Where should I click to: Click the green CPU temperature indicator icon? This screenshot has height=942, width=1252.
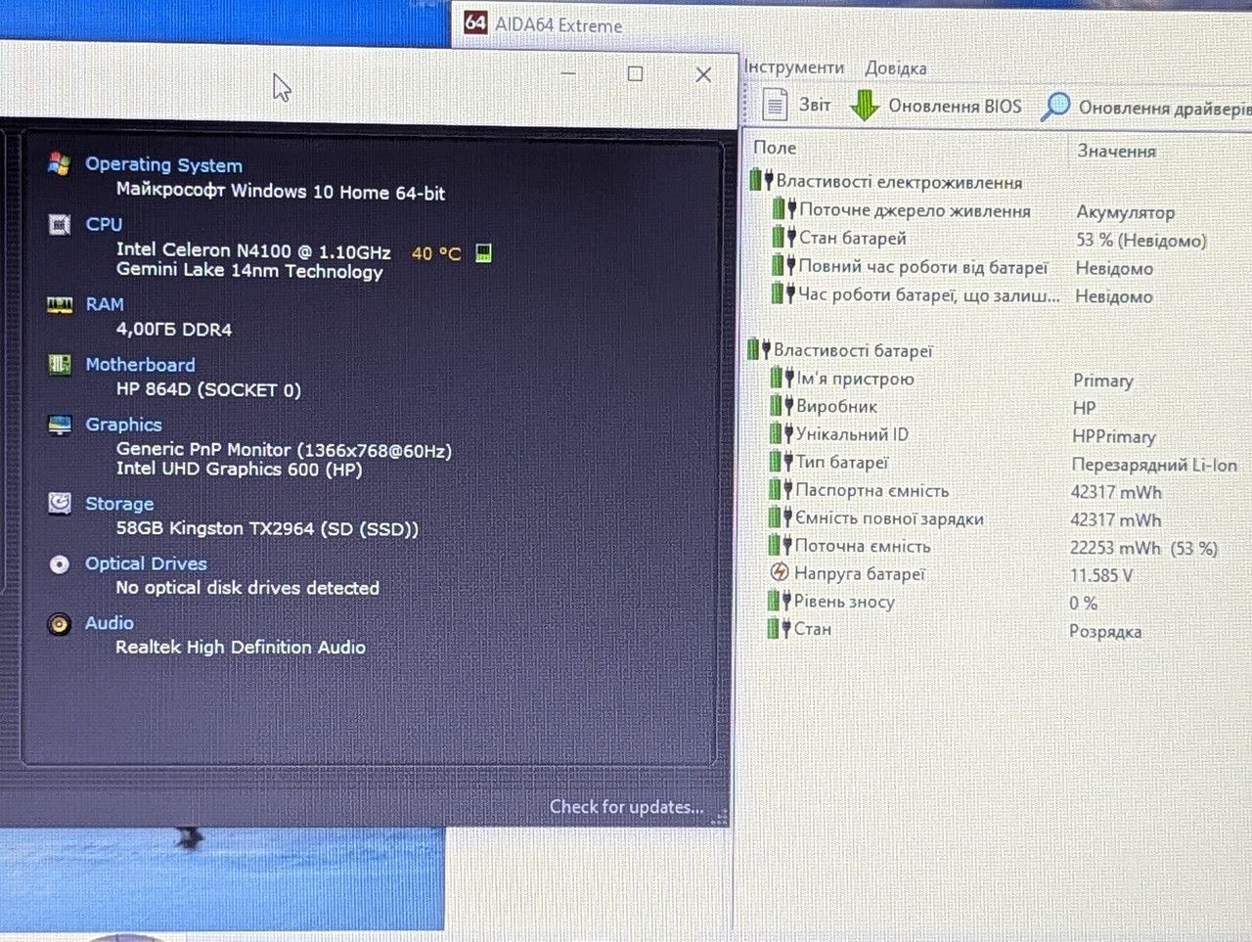[483, 253]
